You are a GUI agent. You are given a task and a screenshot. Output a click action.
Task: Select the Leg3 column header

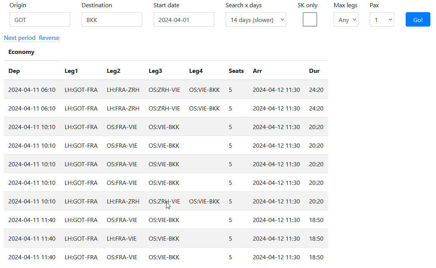(x=155, y=71)
